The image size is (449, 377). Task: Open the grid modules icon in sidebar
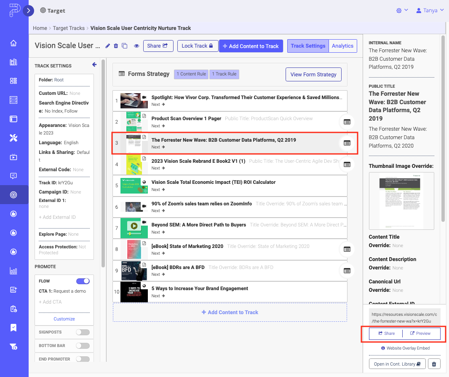[x=13, y=81]
